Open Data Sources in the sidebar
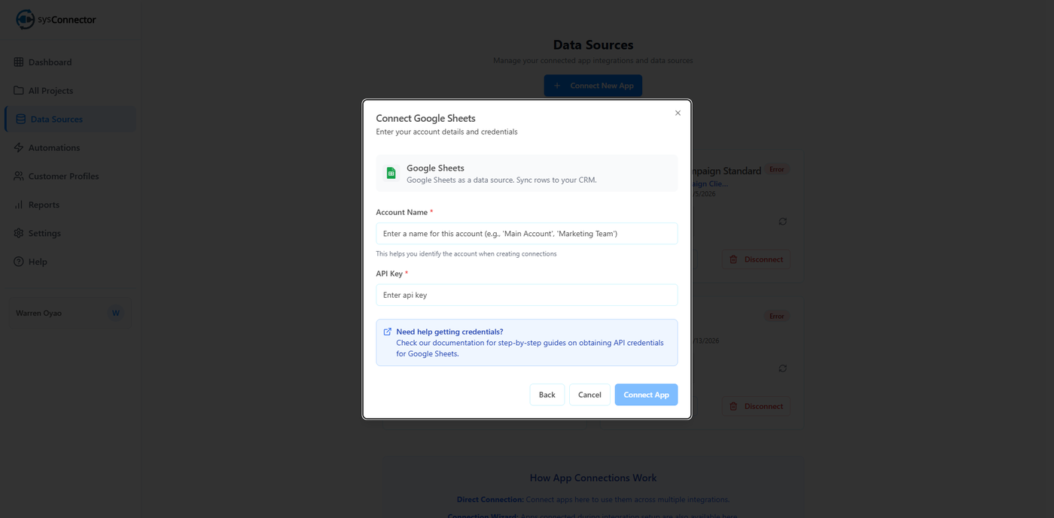The height and width of the screenshot is (518, 1054). tap(56, 119)
